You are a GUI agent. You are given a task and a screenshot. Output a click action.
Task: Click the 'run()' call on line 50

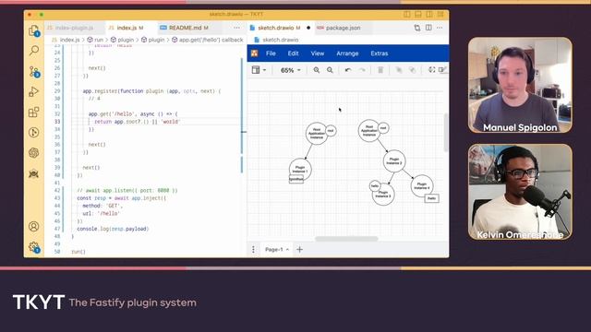click(78, 252)
